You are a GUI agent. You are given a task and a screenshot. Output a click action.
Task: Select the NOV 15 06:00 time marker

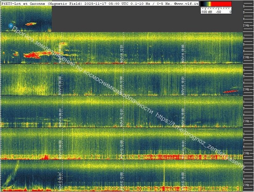(60, 86)
